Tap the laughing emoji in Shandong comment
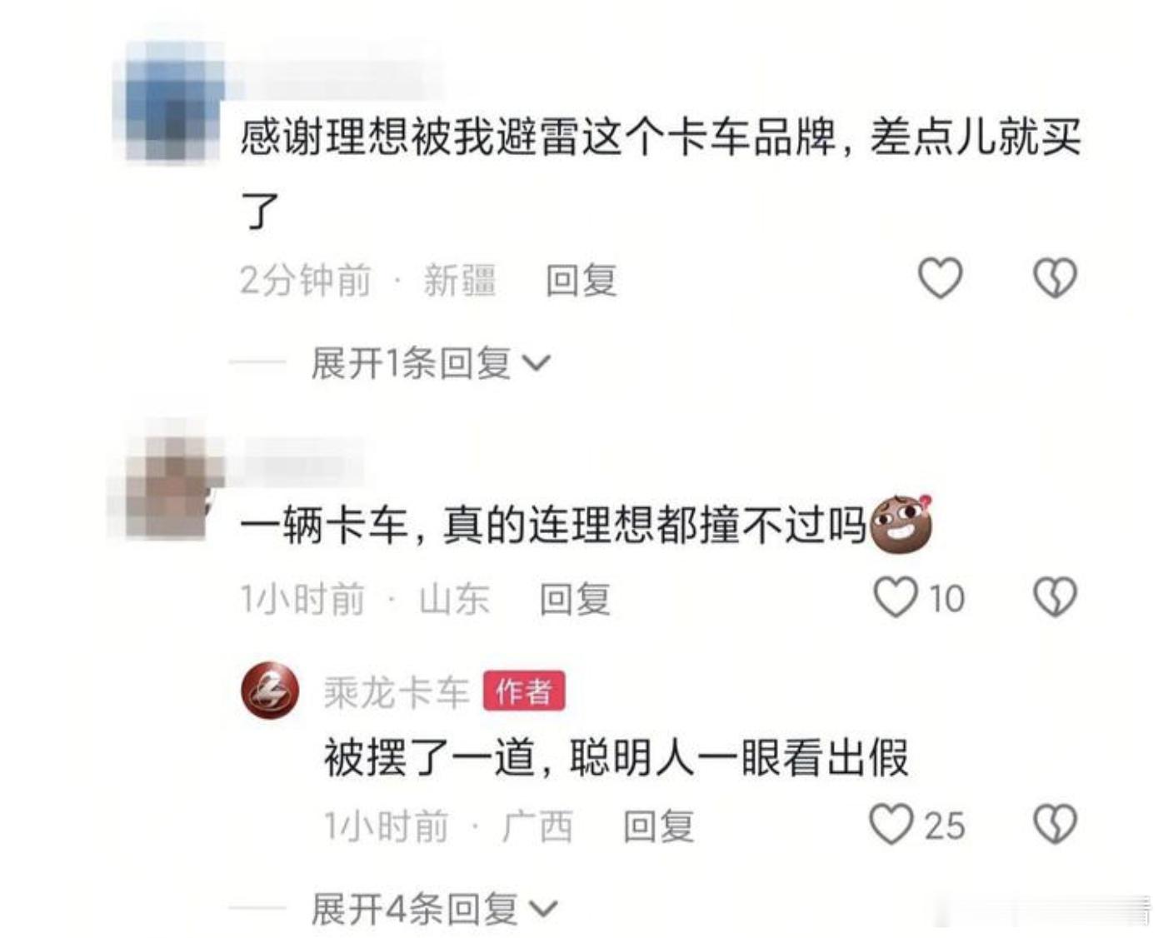This screenshot has width=1163, height=938. point(901,525)
